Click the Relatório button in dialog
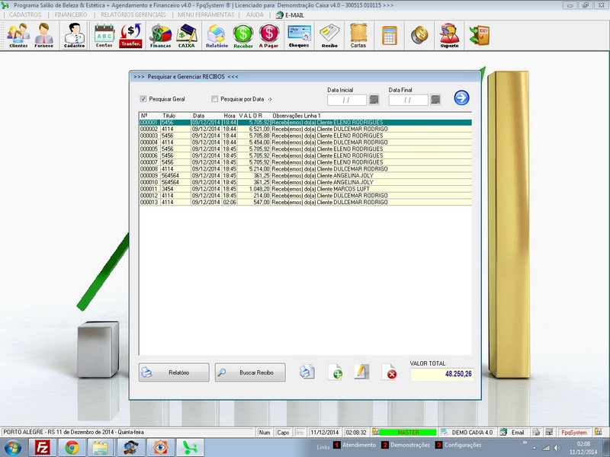 [174, 372]
